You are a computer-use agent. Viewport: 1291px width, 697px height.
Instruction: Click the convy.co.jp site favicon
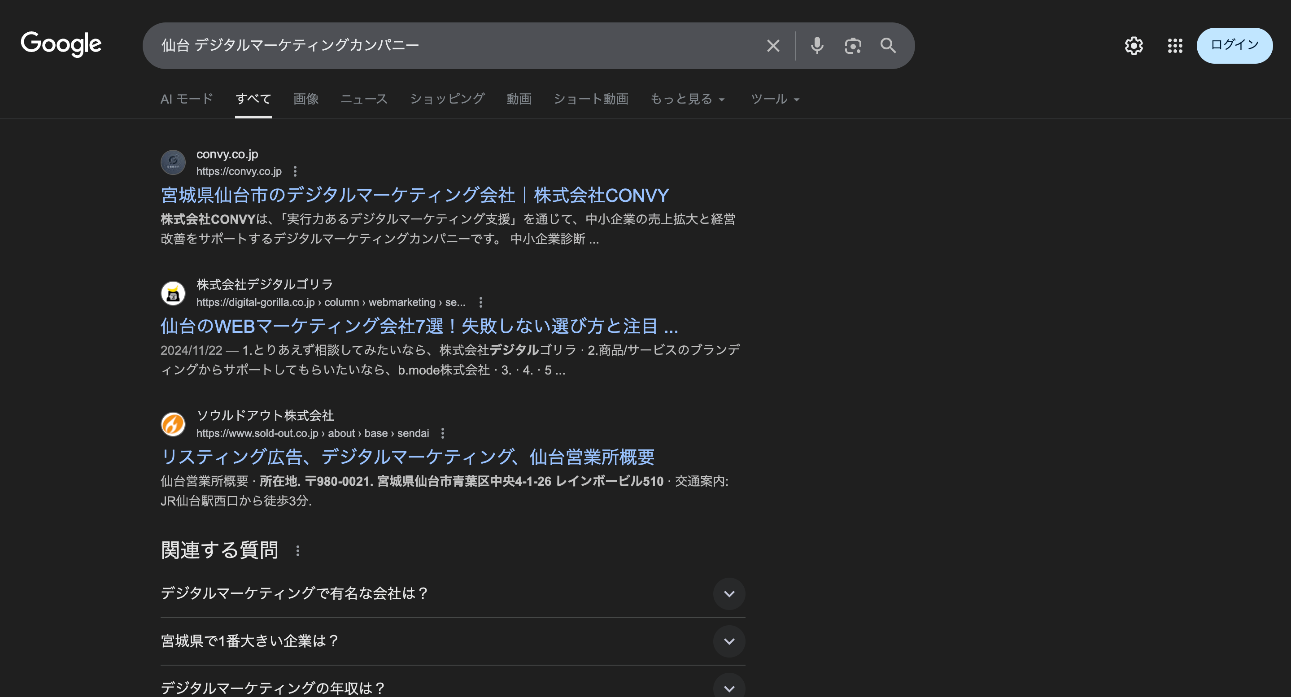coord(173,162)
